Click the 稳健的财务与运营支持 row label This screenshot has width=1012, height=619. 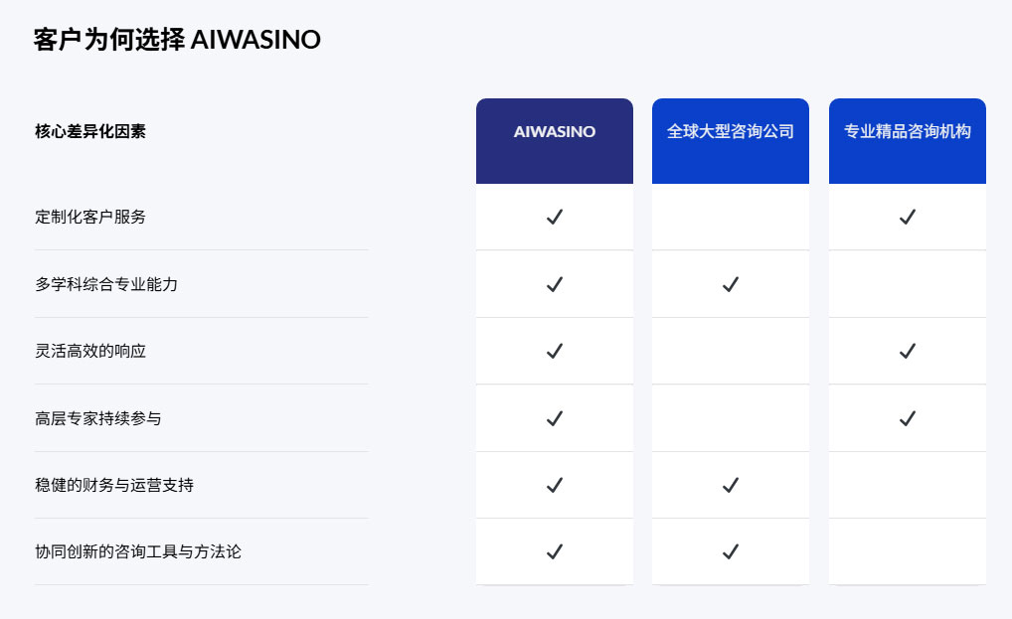click(114, 485)
